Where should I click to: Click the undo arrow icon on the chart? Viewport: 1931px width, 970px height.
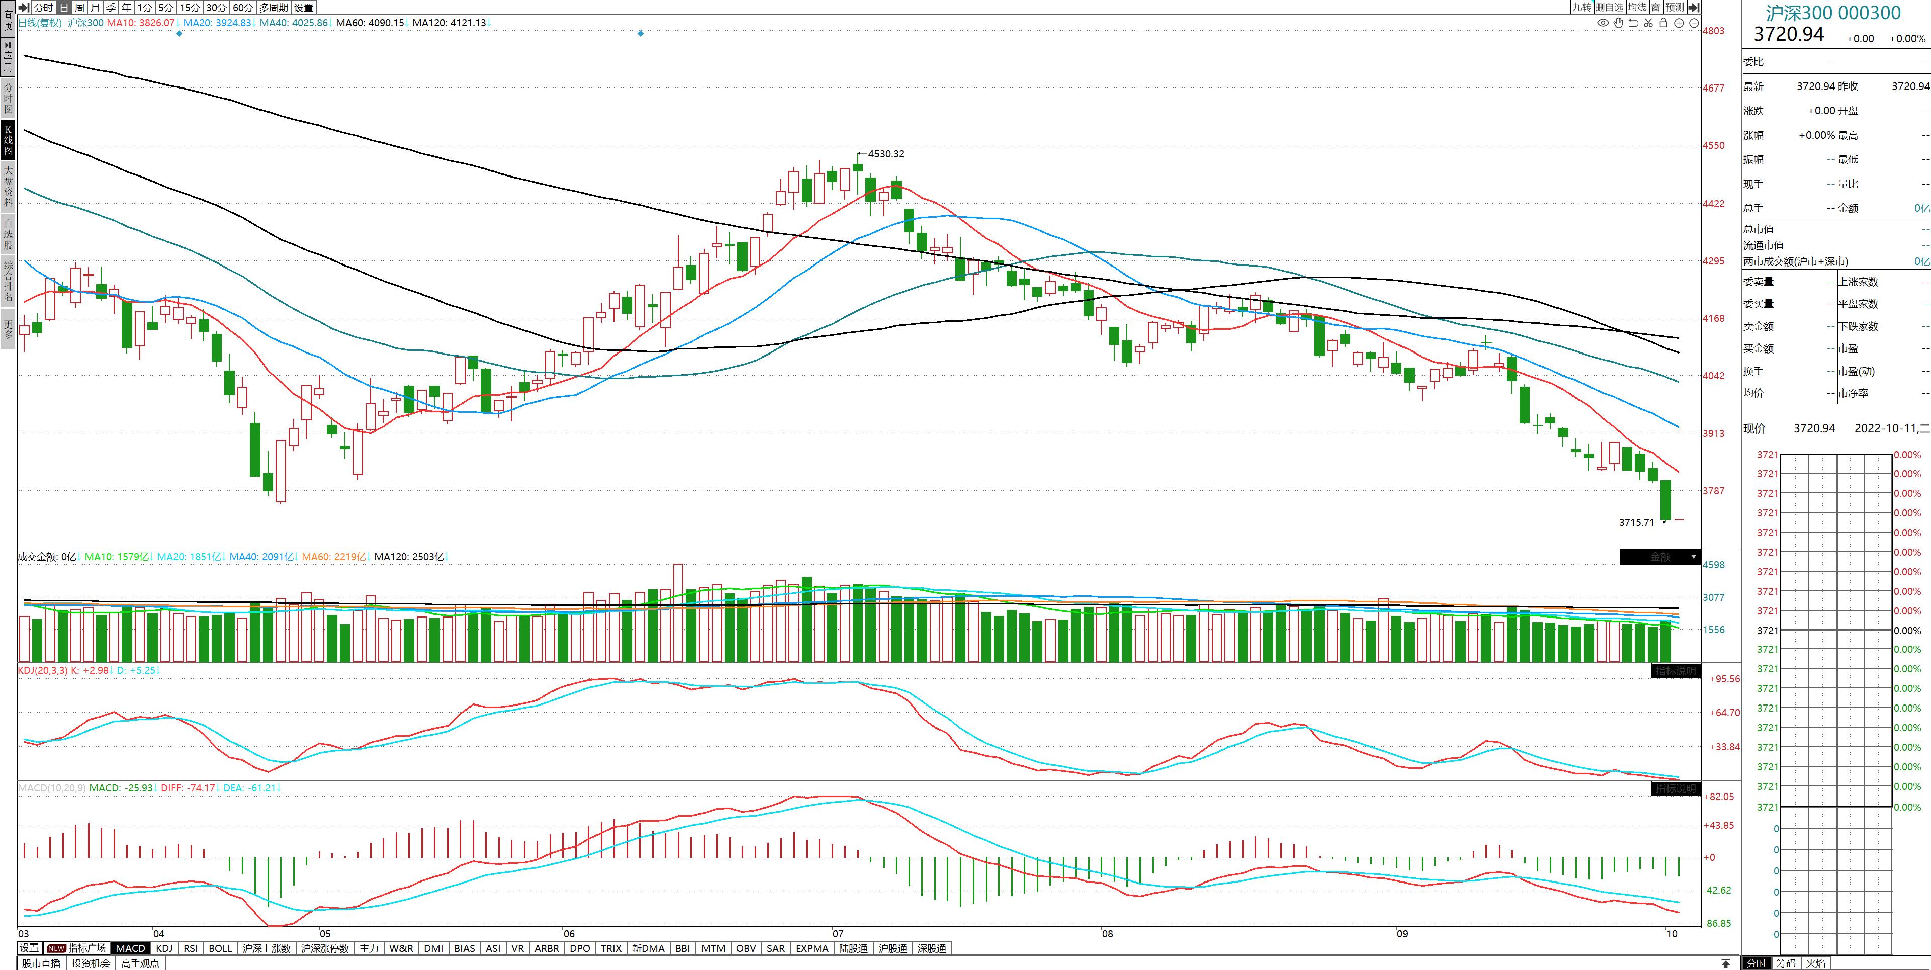click(1633, 23)
